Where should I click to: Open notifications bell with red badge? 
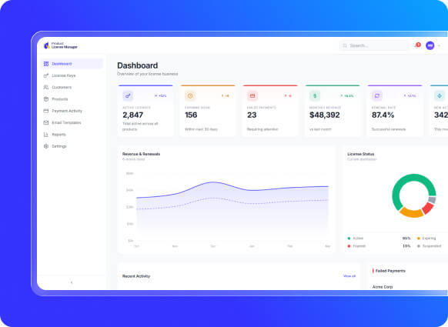[417, 45]
